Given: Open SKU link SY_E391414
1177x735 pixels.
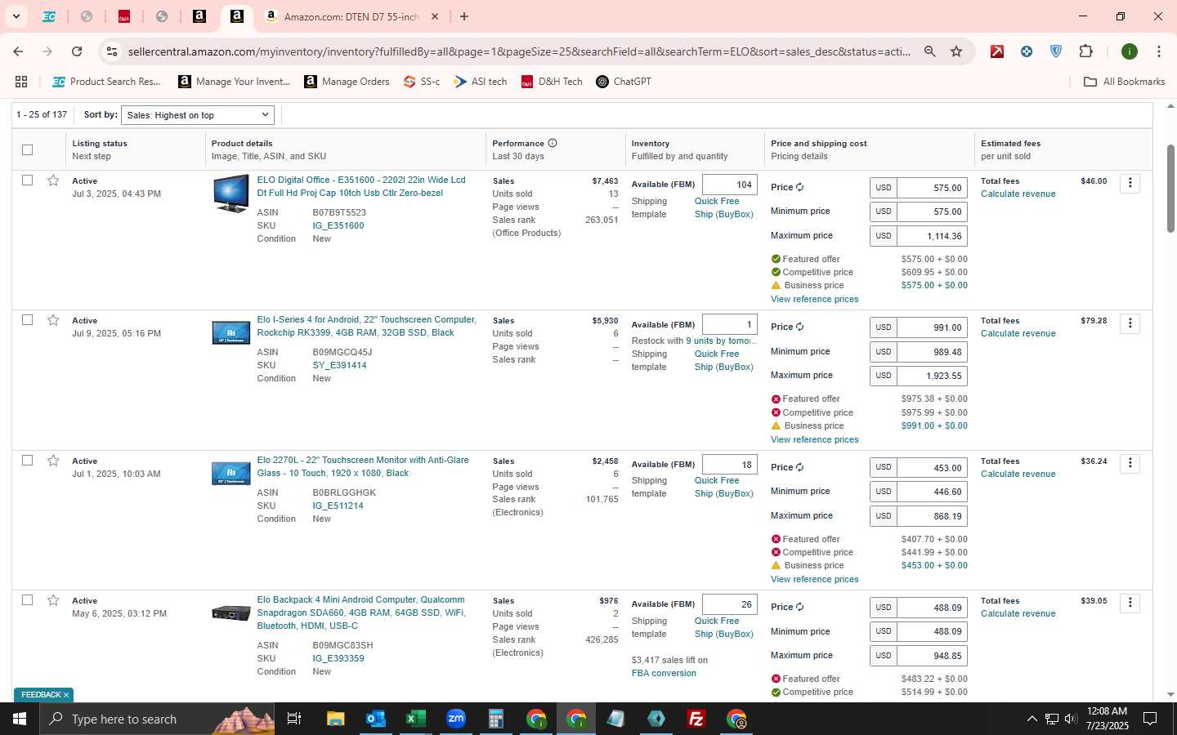Looking at the screenshot, I should pyautogui.click(x=339, y=365).
